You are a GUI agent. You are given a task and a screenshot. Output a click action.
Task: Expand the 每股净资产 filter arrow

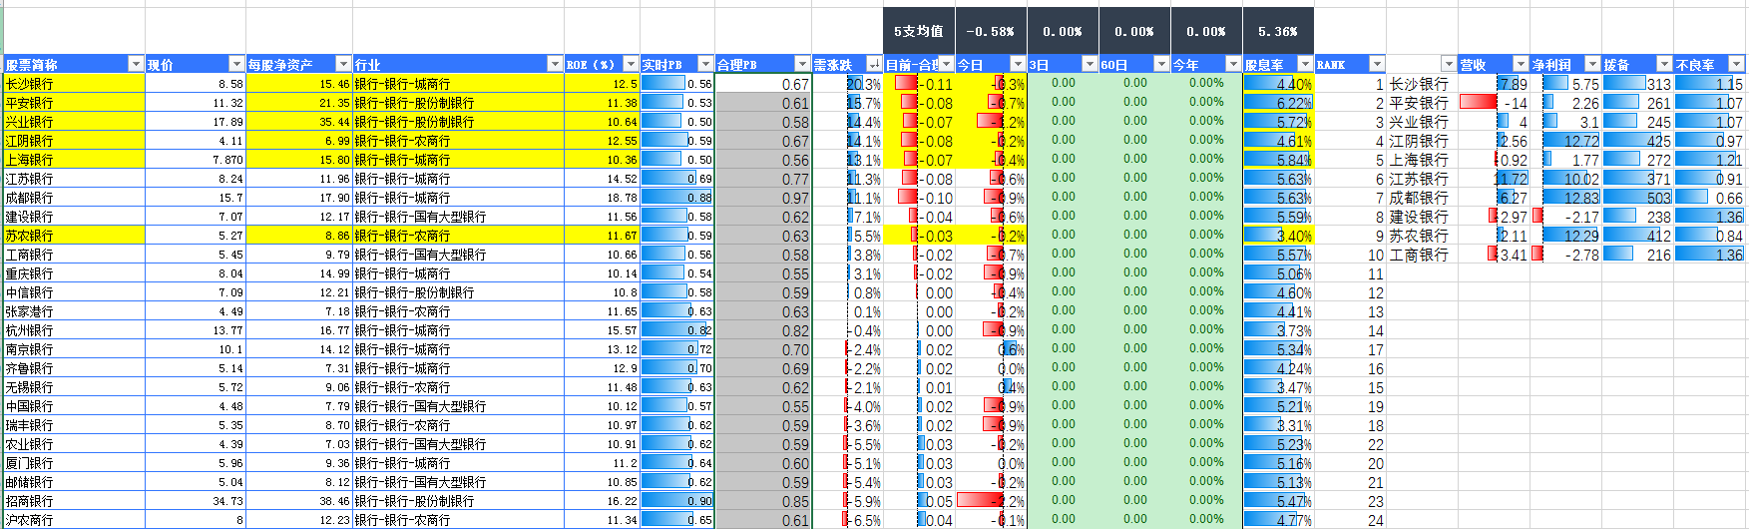pyautogui.click(x=343, y=64)
